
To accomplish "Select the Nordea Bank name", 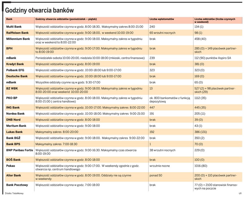I will (x=15, y=113).
